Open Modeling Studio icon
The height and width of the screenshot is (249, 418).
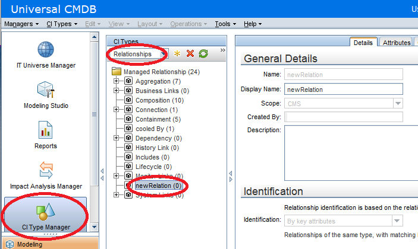[x=46, y=90]
